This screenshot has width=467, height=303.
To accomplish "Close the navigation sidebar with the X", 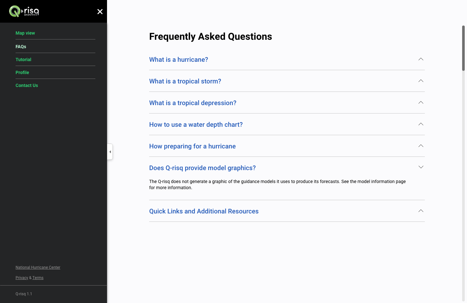I will click(x=100, y=11).
